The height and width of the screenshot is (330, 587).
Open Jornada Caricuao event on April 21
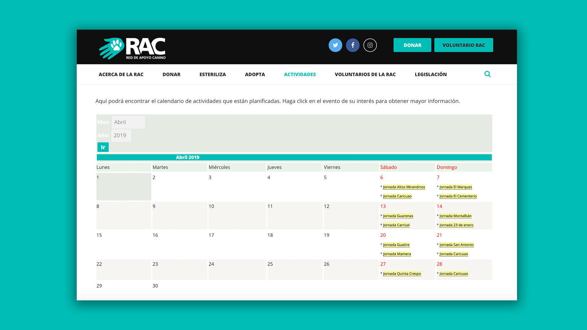pos(454,254)
